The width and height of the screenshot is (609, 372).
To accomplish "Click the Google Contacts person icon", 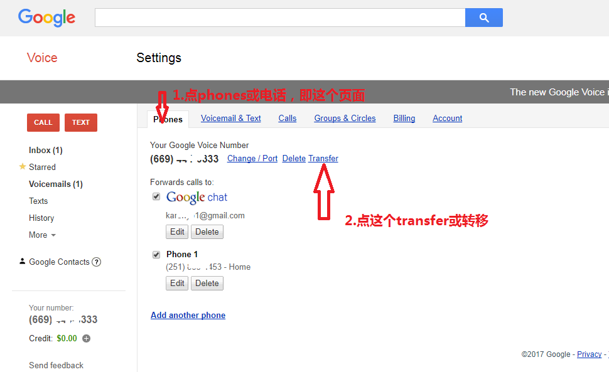I will (x=22, y=261).
